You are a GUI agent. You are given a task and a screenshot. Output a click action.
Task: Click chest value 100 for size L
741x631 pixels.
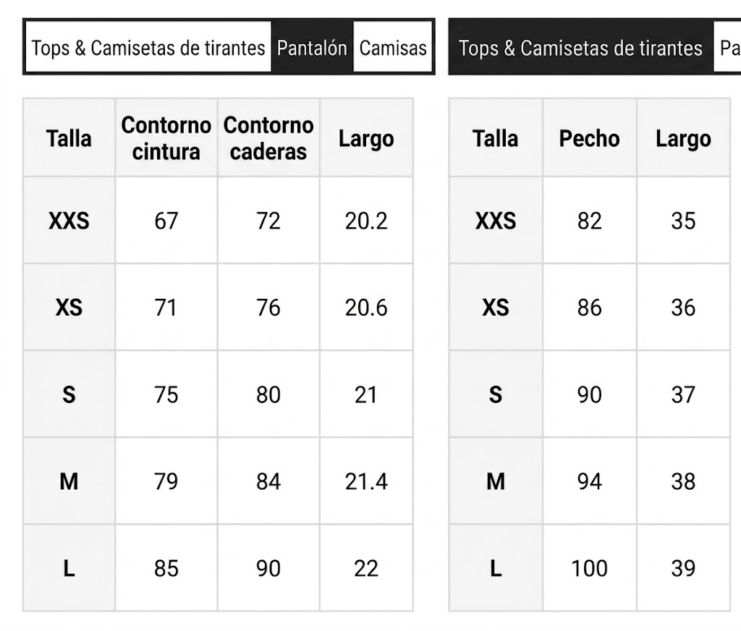589,568
